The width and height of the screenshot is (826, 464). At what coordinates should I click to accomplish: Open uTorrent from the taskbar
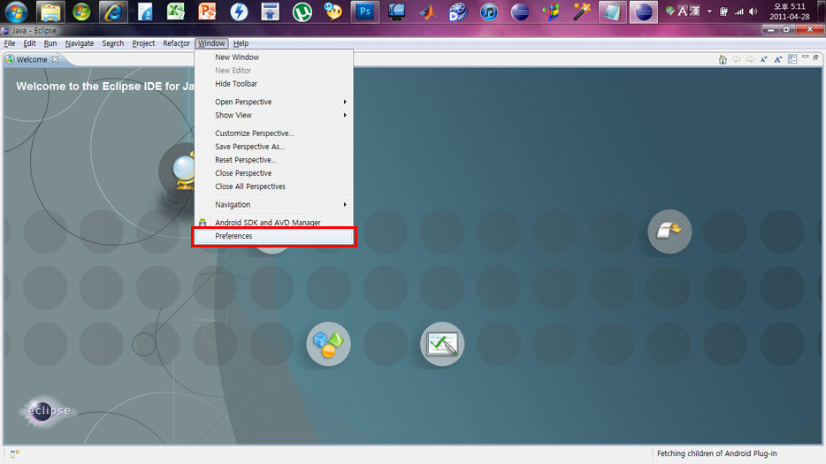coord(302,11)
